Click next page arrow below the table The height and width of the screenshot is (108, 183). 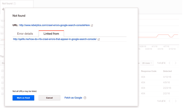(176, 101)
